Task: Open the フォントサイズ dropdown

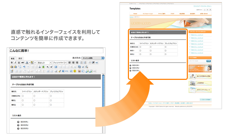Action: coord(60,62)
